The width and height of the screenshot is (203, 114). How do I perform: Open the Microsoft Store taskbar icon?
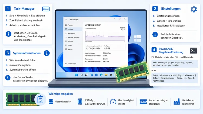pyautogui.click(x=111, y=75)
